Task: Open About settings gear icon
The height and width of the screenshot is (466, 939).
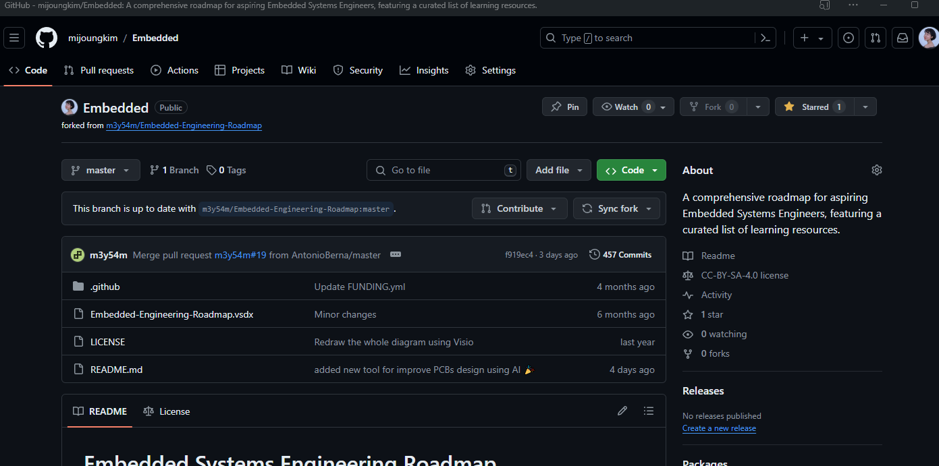Action: (877, 170)
